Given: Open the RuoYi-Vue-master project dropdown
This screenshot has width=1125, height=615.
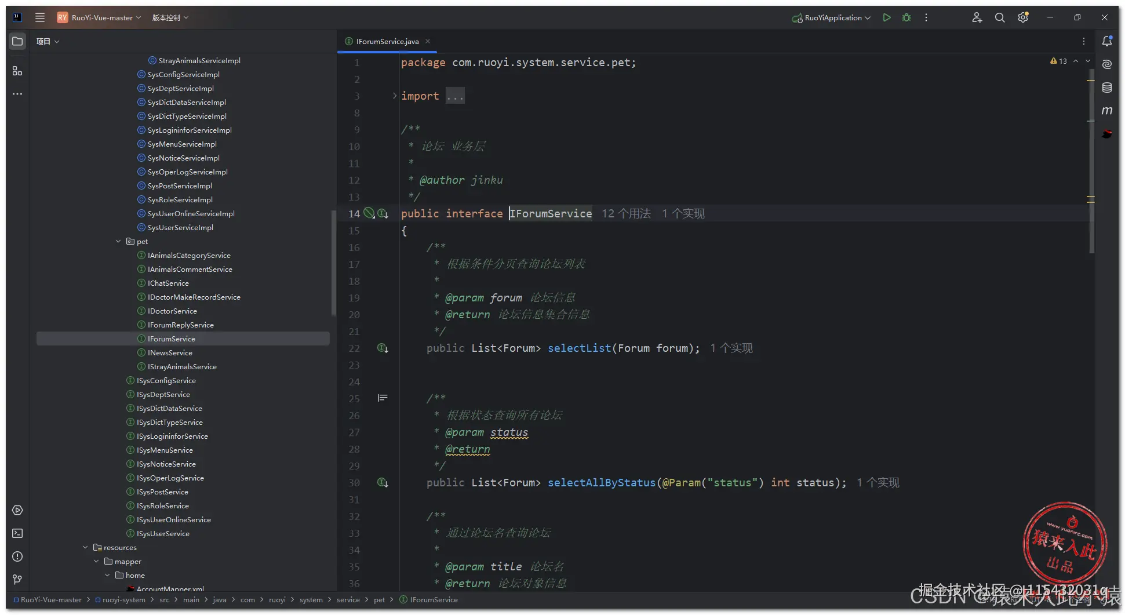Looking at the screenshot, I should (x=99, y=17).
